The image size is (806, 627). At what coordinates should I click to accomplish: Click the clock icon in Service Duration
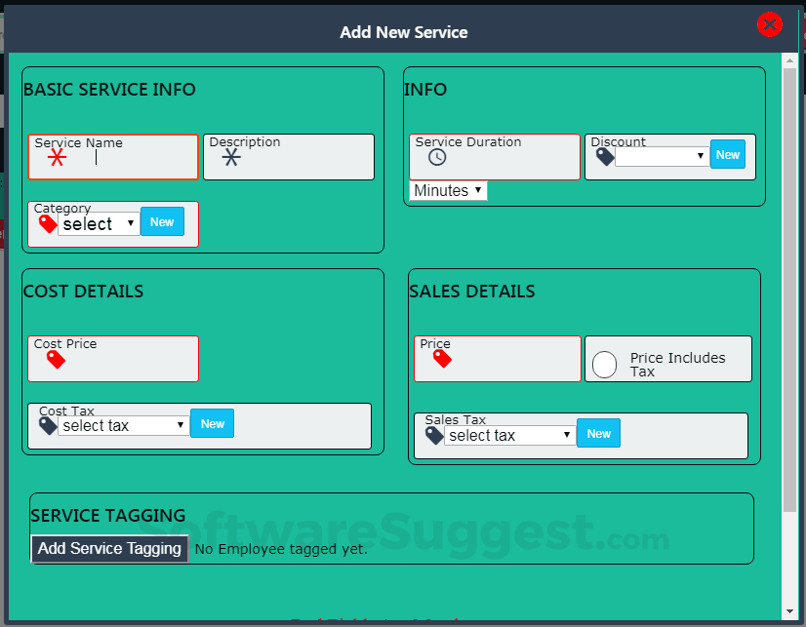coord(437,157)
